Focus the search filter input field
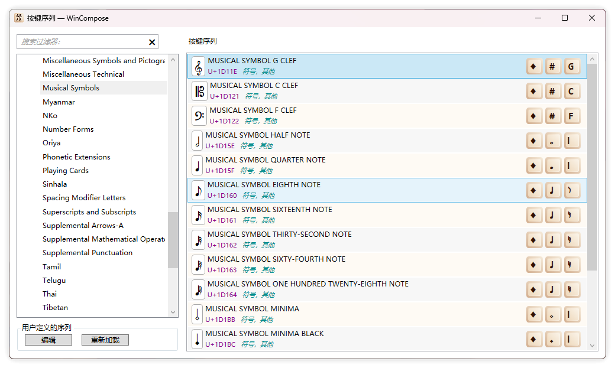Screen dimensions: 615x368 point(82,42)
